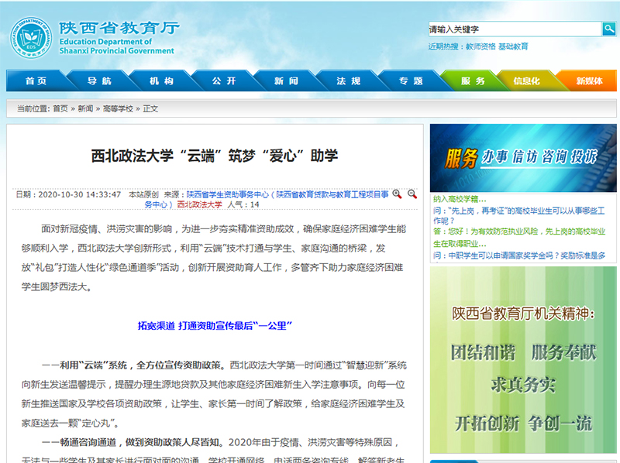The height and width of the screenshot is (463, 620).
Task: Open the green 服务 tab
Action: point(472,81)
